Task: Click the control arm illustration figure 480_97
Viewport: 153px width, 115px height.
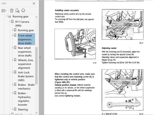Action: tap(123, 24)
